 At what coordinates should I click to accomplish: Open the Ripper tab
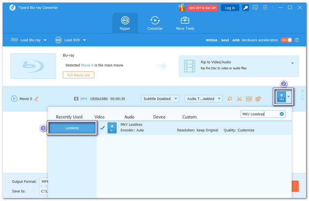(x=125, y=23)
